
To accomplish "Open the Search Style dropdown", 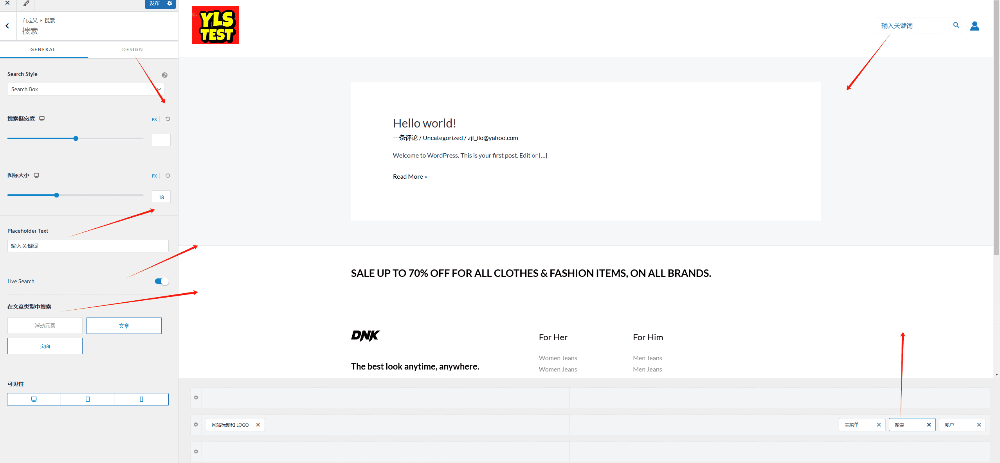I will (86, 89).
